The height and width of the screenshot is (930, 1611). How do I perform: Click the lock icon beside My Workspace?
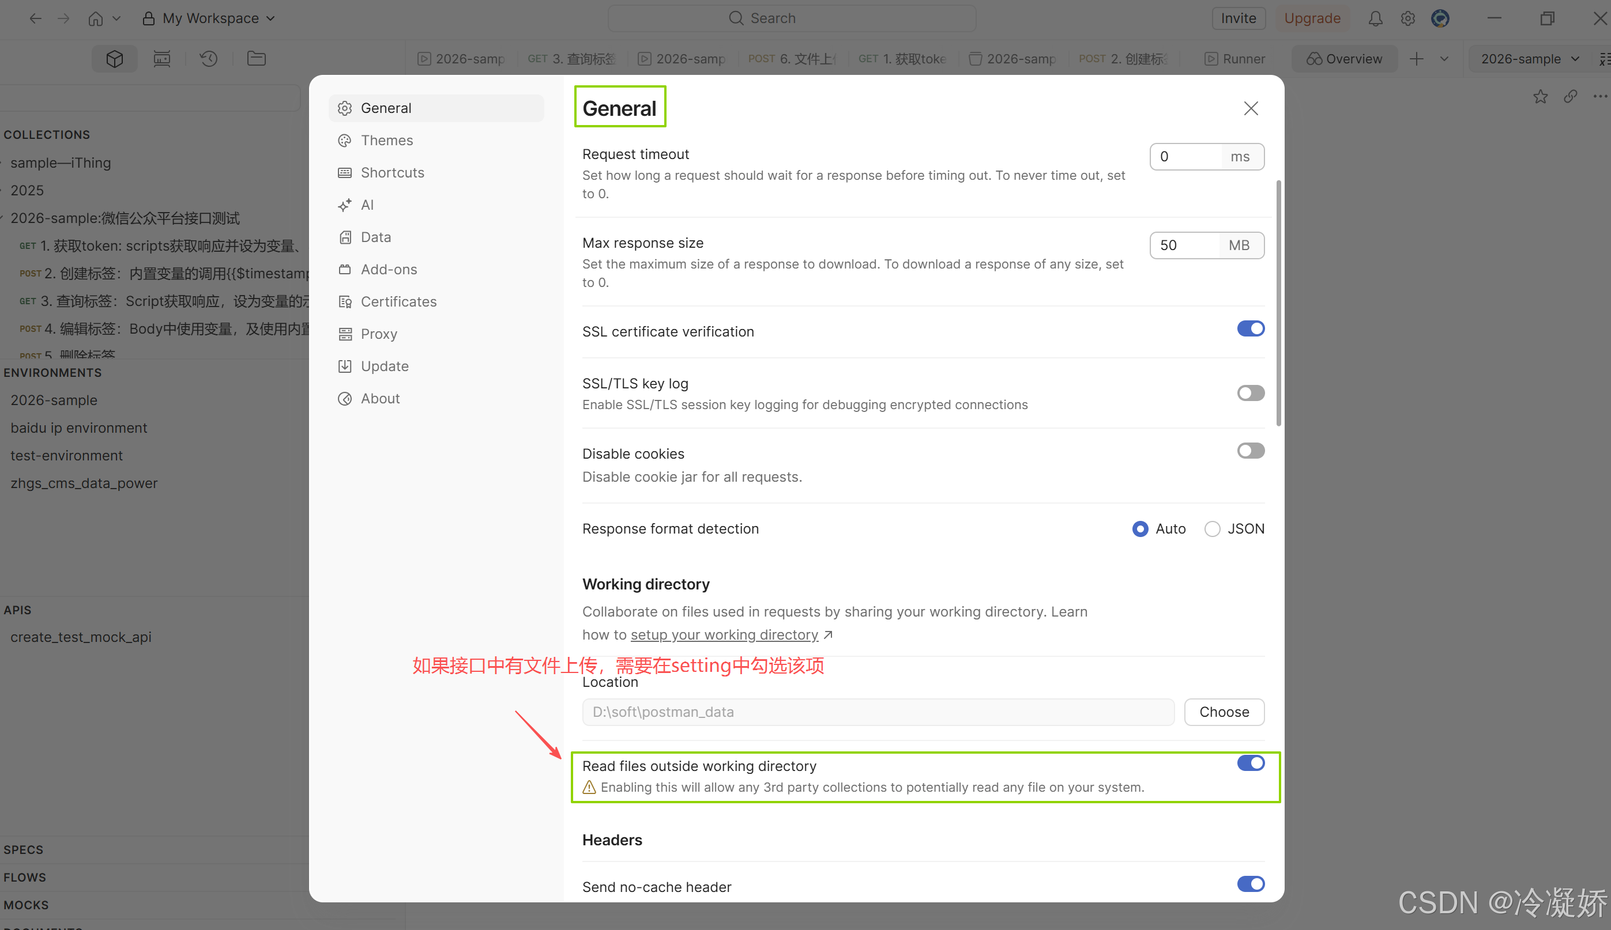(148, 18)
